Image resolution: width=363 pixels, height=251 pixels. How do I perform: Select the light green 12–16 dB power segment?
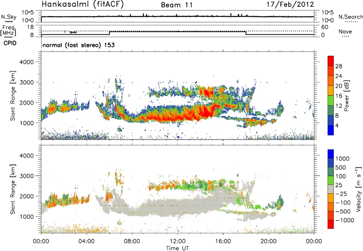point(331,101)
